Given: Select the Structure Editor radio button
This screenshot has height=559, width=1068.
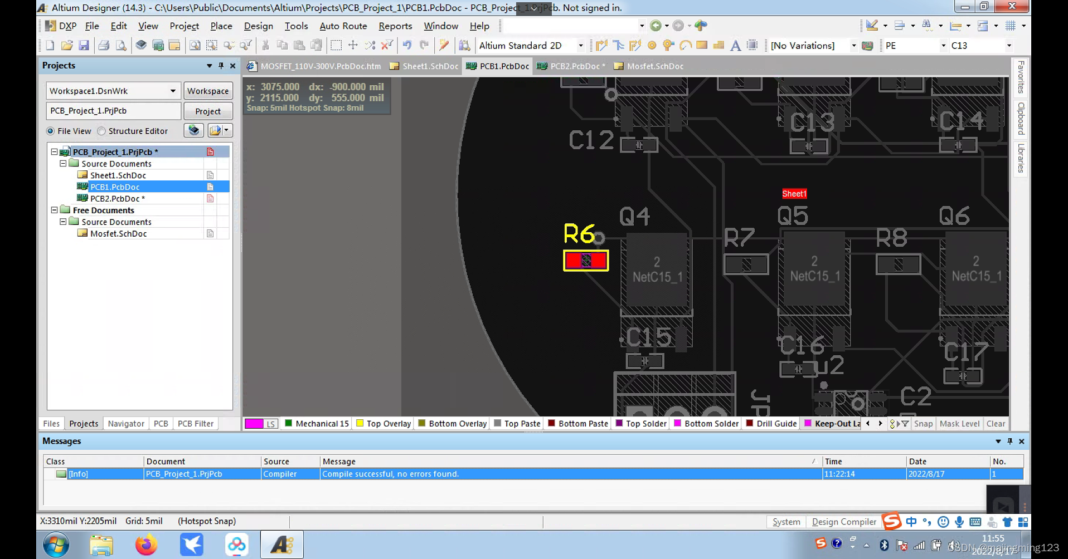Looking at the screenshot, I should [101, 131].
